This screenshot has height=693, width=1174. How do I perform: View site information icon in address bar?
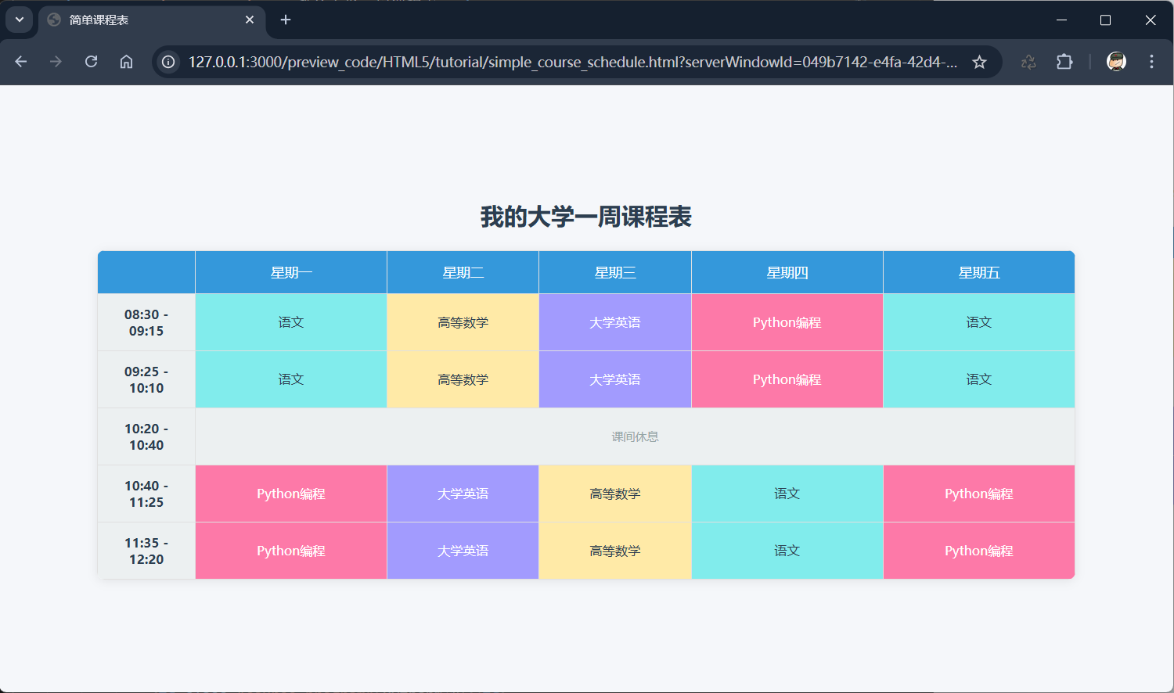[168, 62]
